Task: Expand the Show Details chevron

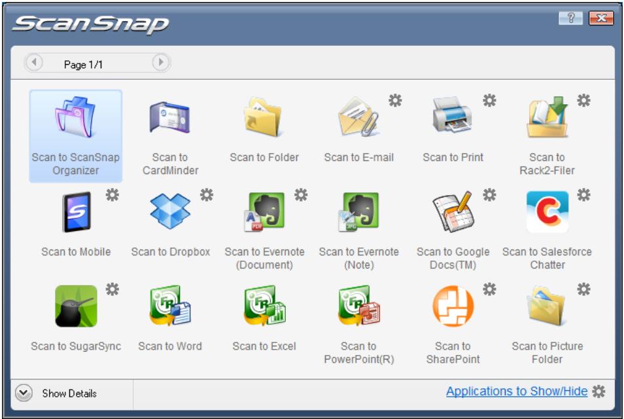Action: point(24,393)
